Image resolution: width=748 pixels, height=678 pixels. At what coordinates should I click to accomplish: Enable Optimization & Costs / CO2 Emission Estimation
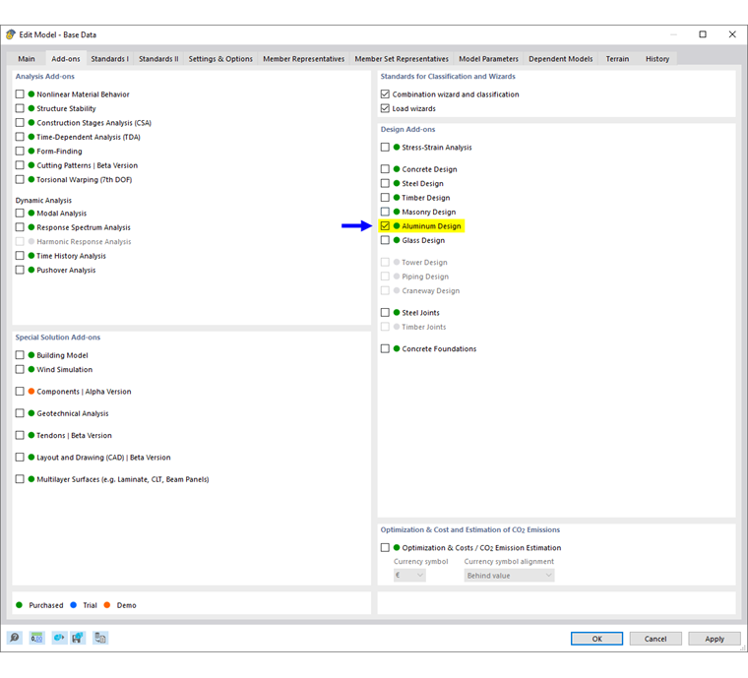pyautogui.click(x=385, y=548)
